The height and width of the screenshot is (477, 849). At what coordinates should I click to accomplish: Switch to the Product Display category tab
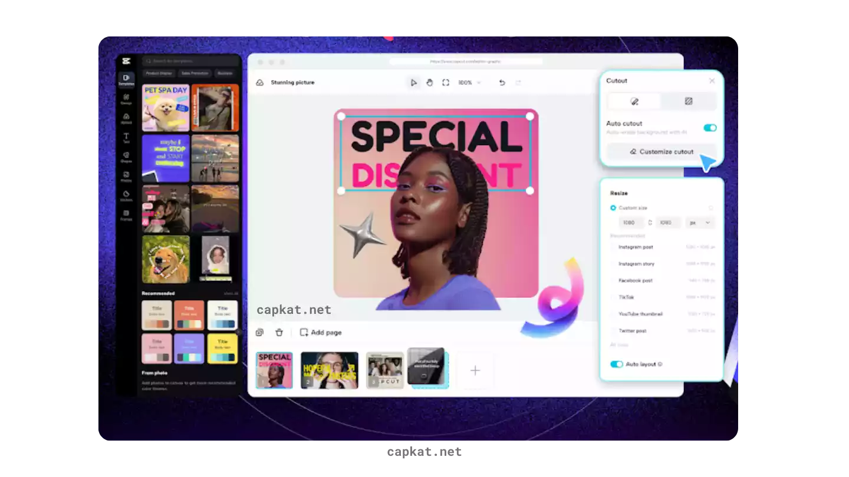(159, 74)
